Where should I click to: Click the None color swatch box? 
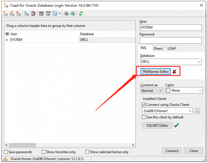(x=168, y=91)
